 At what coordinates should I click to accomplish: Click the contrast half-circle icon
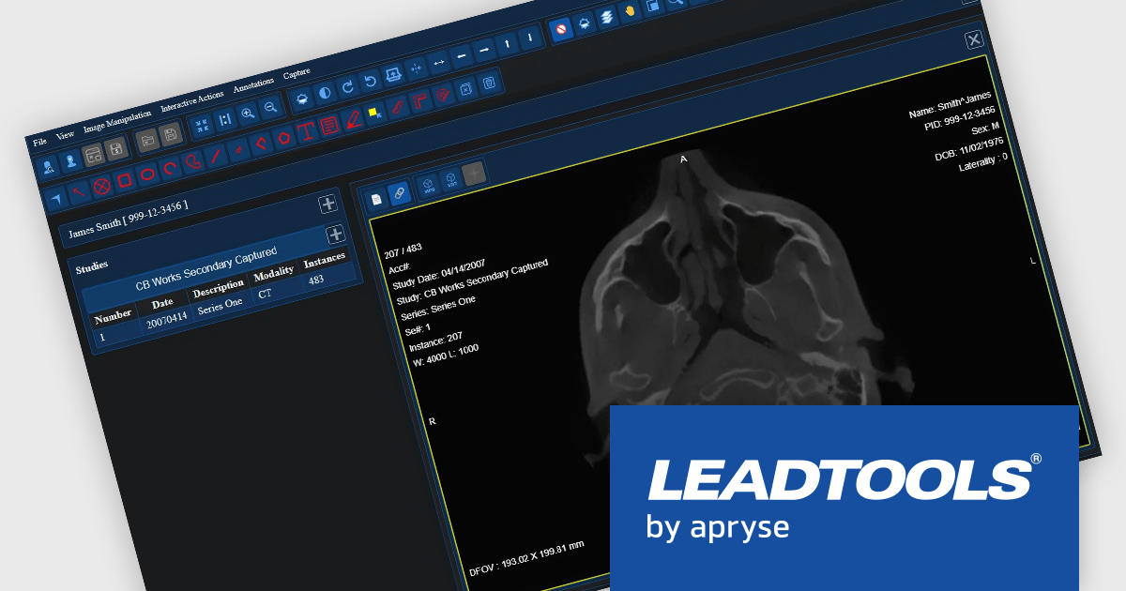pos(325,92)
